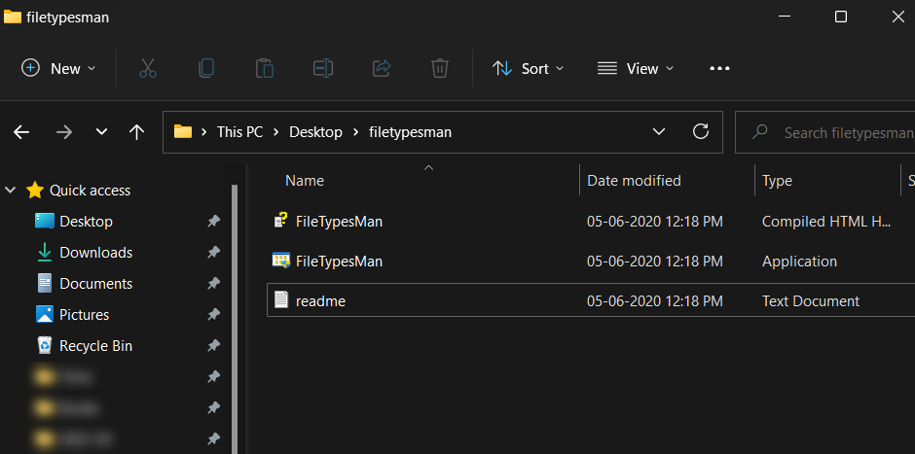This screenshot has width=915, height=454.
Task: Open the See more ellipsis menu
Action: click(719, 68)
